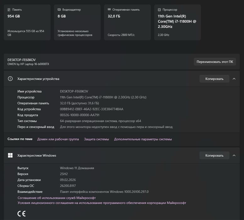Open the Оперативная память 32,0 ГБ card

127,22
